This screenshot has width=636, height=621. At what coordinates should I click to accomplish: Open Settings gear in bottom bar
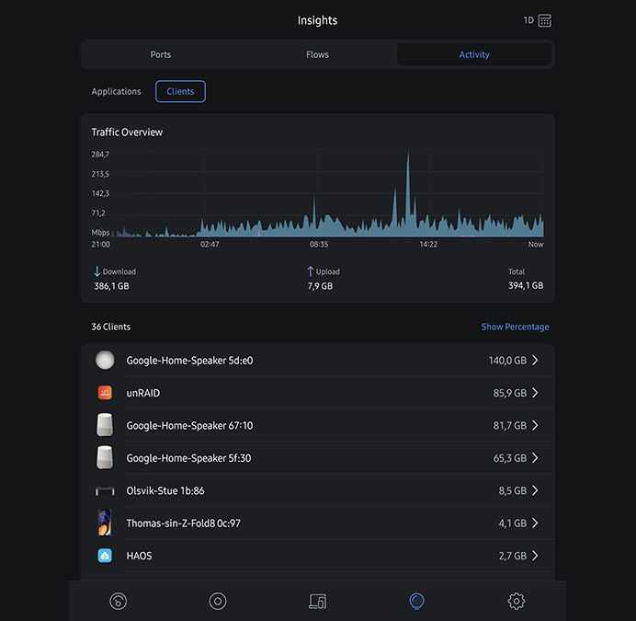(x=516, y=601)
